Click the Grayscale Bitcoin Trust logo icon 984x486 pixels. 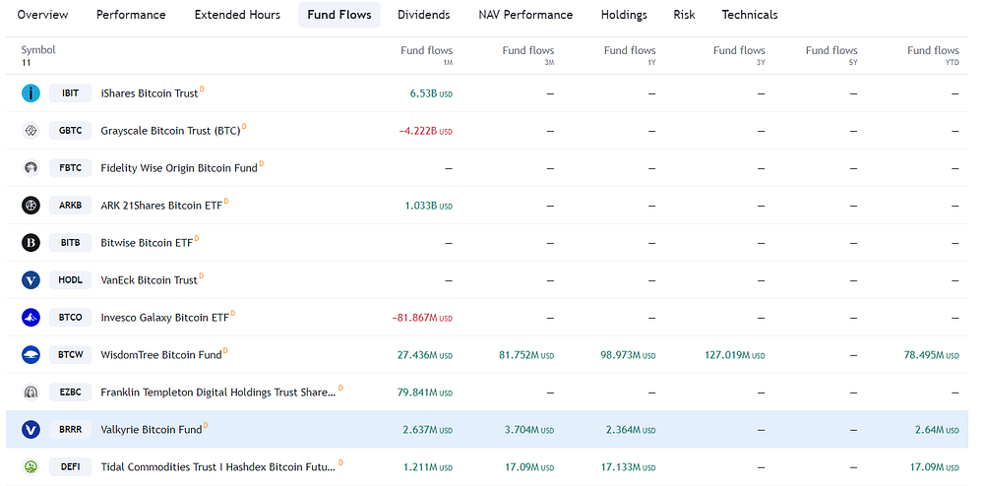[x=31, y=131]
